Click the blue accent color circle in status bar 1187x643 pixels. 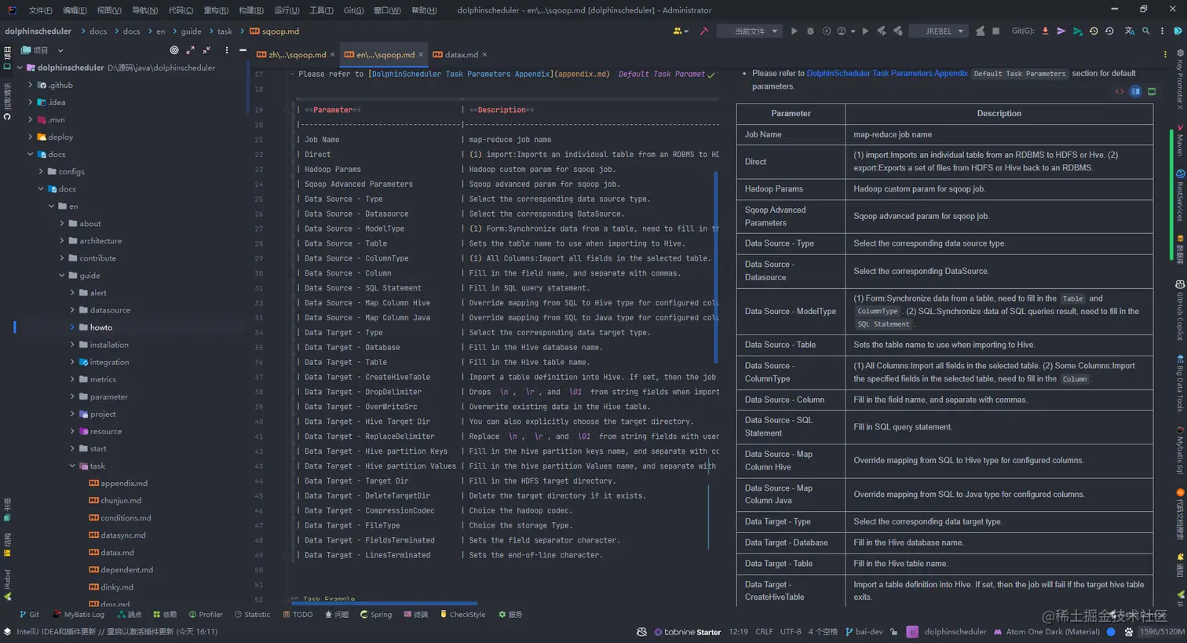click(1111, 632)
